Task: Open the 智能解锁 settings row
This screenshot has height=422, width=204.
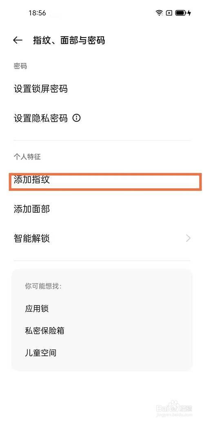Action: click(x=102, y=238)
